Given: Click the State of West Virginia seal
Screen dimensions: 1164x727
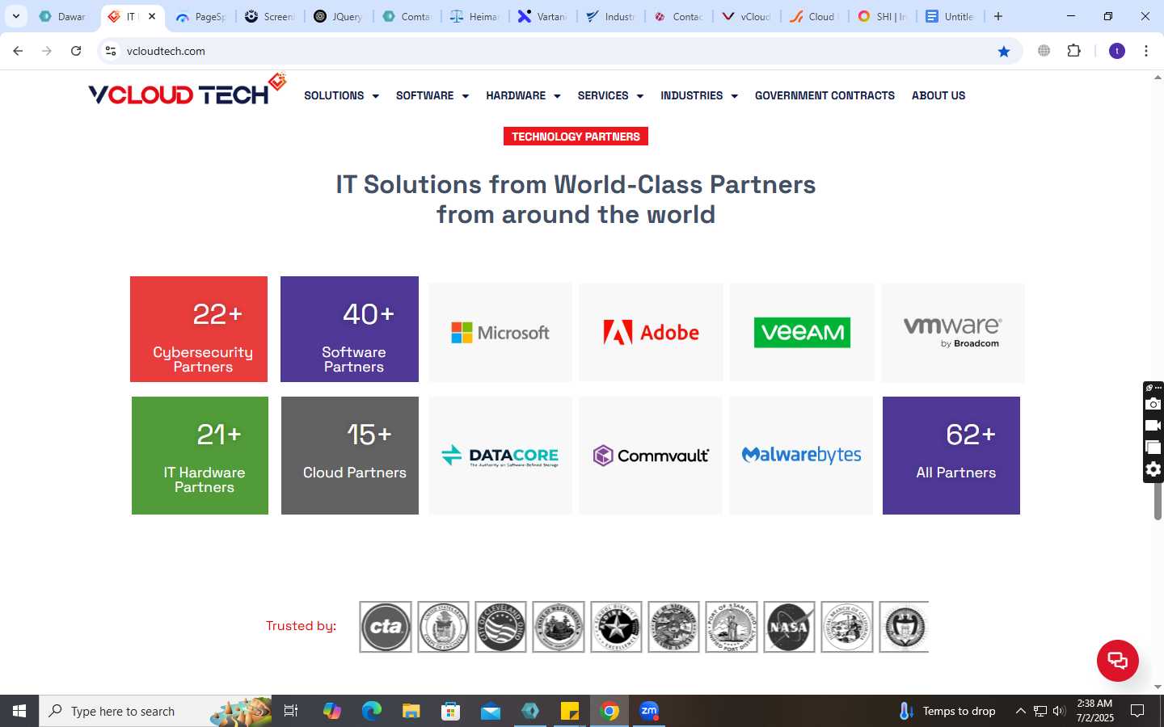Looking at the screenshot, I should [559, 627].
